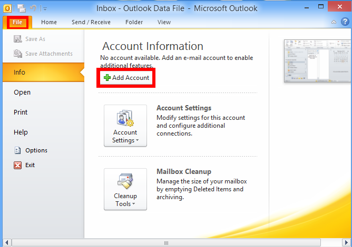Select Open in the left sidebar
The height and width of the screenshot is (247, 352).
click(x=22, y=92)
